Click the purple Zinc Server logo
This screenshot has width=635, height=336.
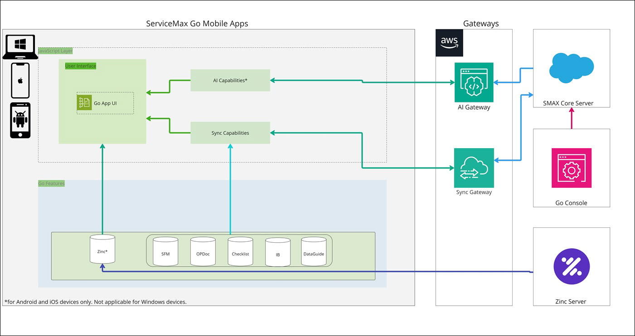tap(571, 266)
